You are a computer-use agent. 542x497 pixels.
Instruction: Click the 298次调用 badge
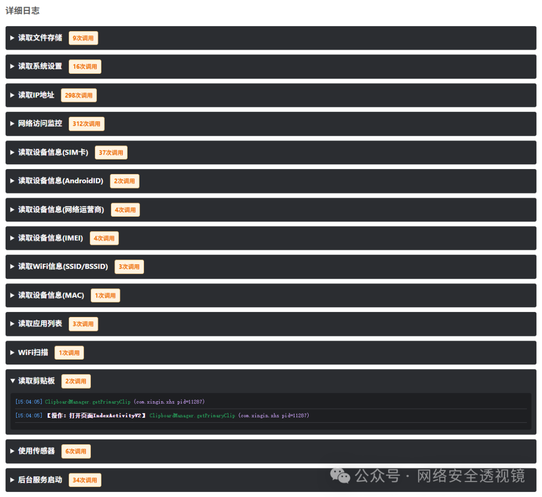79,95
